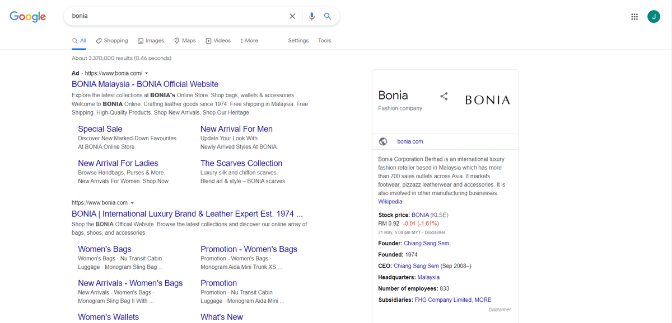Open the More search categories menu

tap(249, 41)
